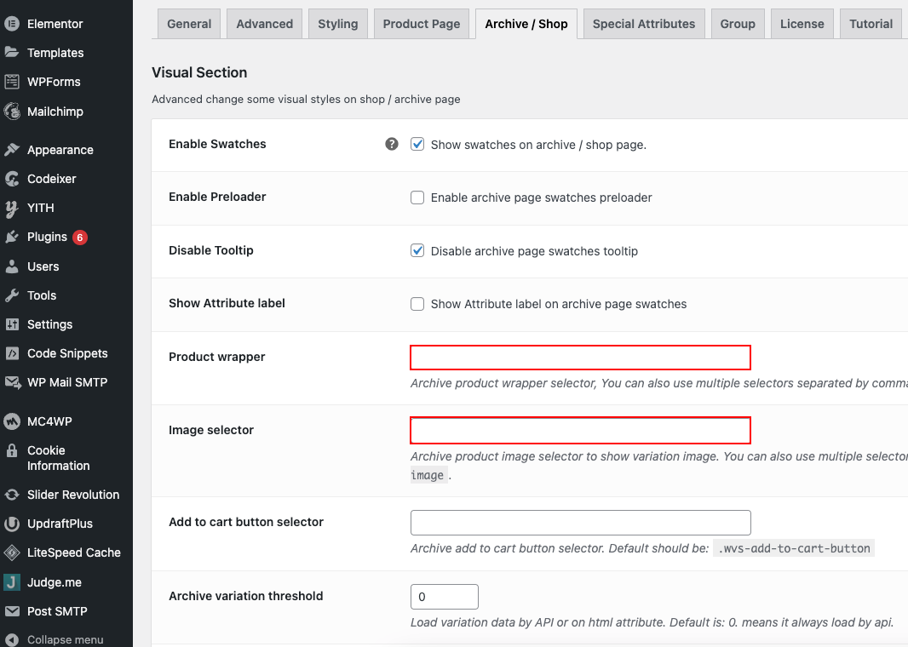Check Show Attribute label on archive swatches
Image resolution: width=908 pixels, height=647 pixels.
pos(417,304)
